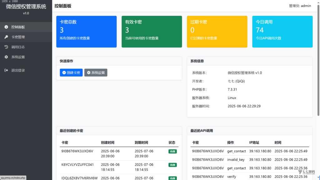Click the gear icon beside 系统设置 in sidebar
This screenshot has width=320, height=180.
[x=6, y=57]
